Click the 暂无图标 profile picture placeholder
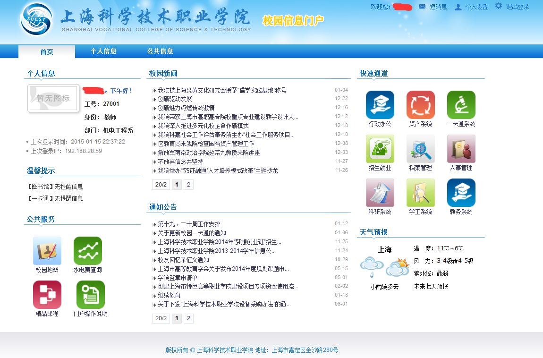543x358 pixels. [53, 98]
